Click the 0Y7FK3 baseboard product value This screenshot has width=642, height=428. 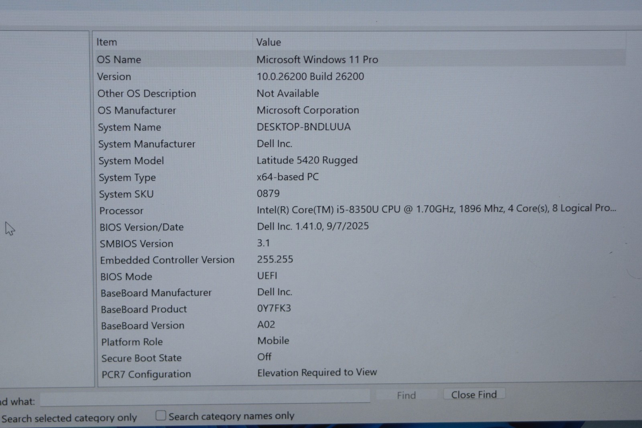(x=274, y=308)
